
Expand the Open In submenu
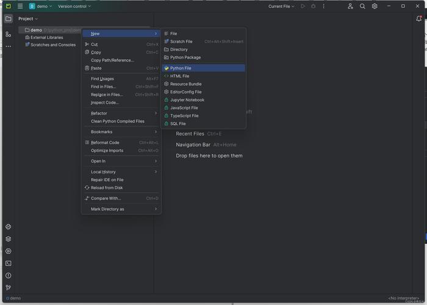[x=121, y=161]
